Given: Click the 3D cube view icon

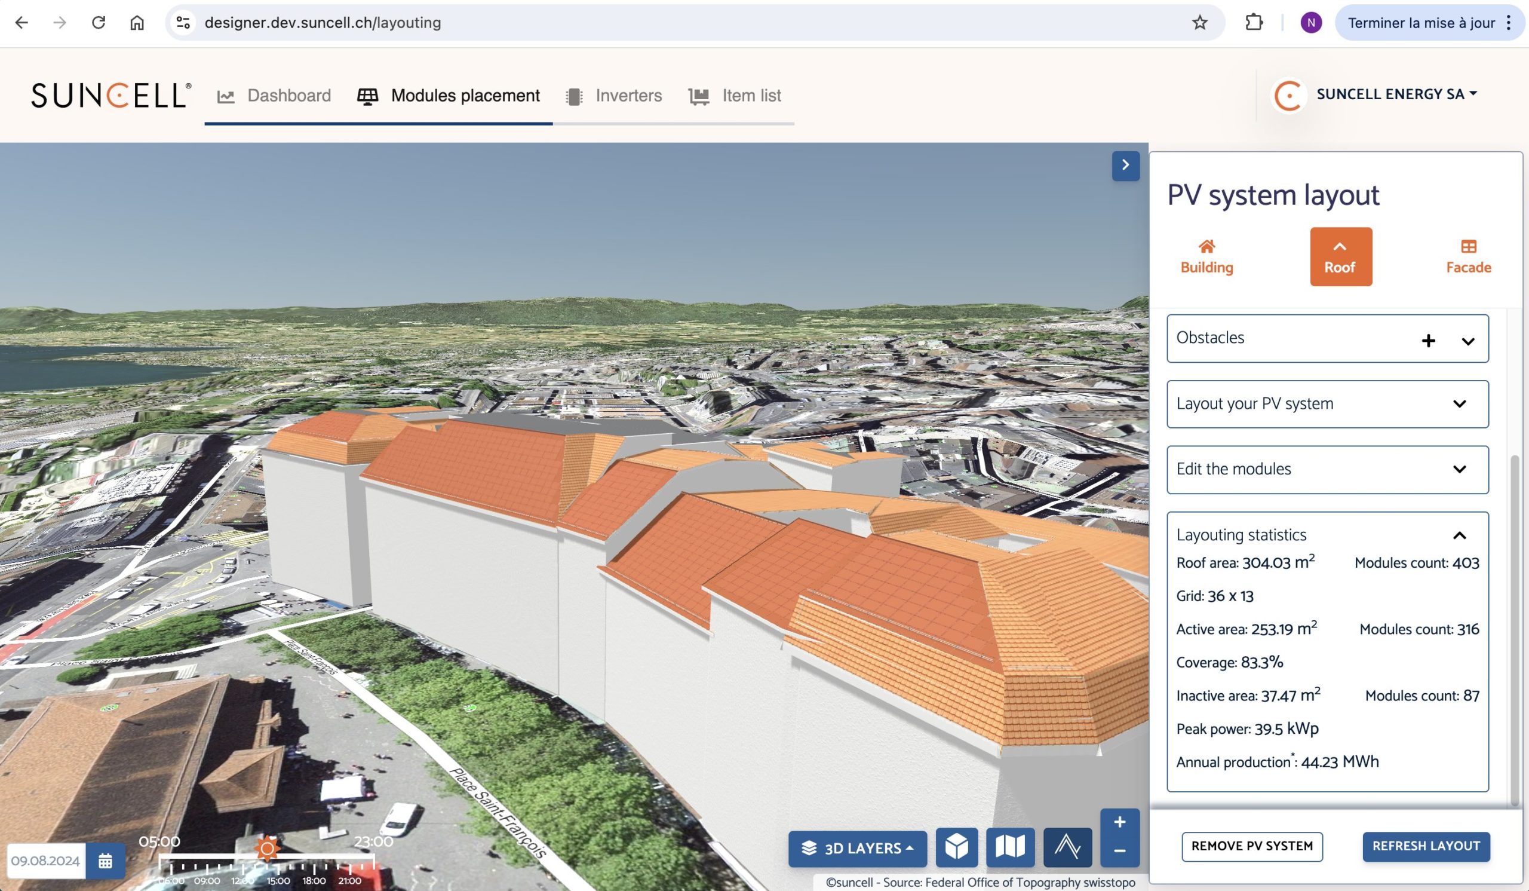Looking at the screenshot, I should coord(956,847).
